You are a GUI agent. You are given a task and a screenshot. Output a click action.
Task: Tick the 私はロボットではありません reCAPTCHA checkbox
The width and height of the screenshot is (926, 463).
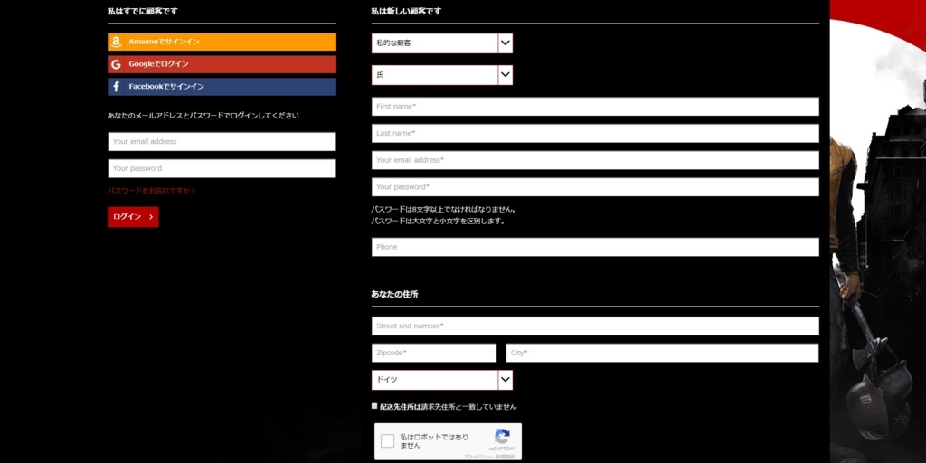pyautogui.click(x=387, y=441)
